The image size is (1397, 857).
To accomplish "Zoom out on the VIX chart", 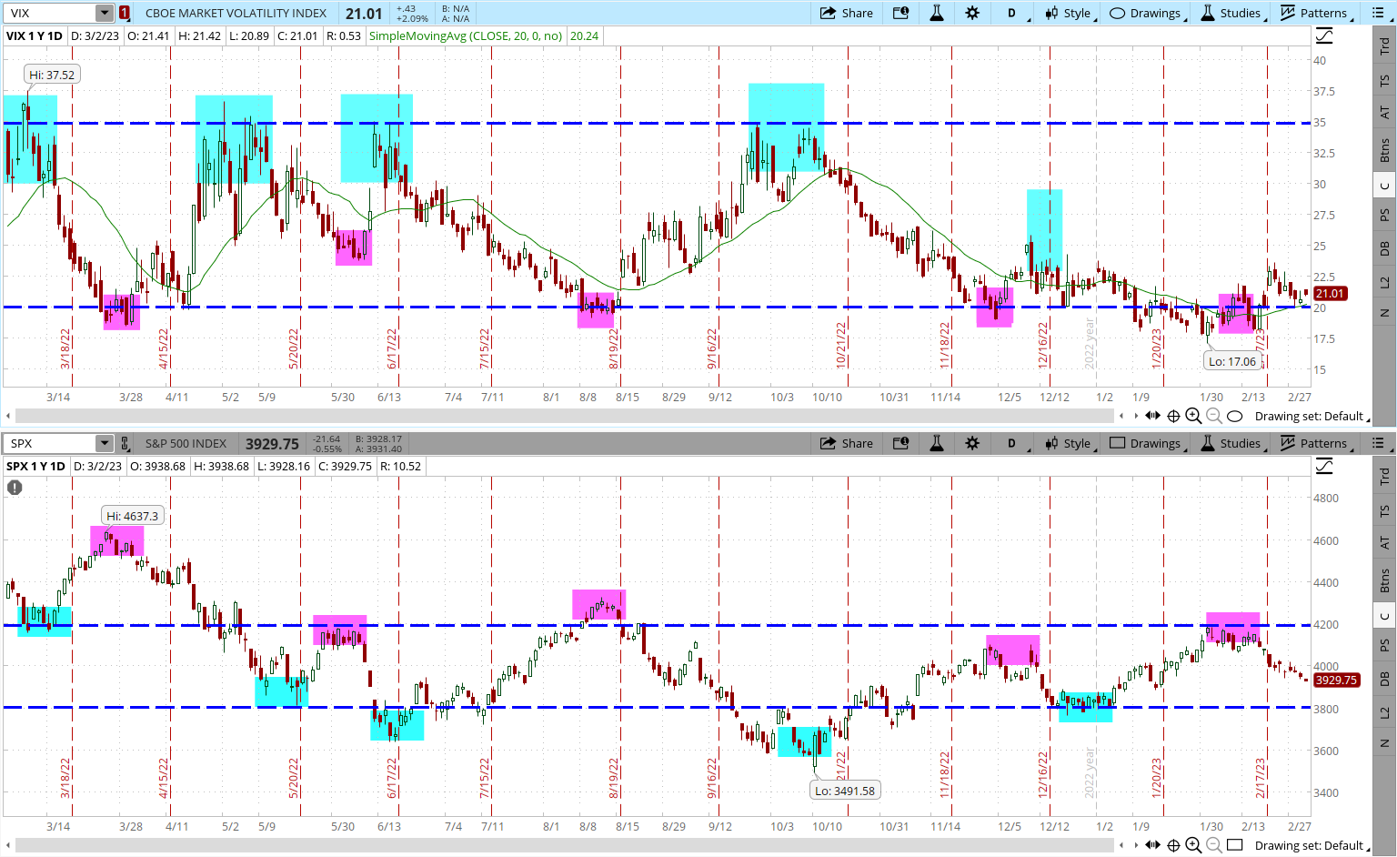I will click(1213, 416).
